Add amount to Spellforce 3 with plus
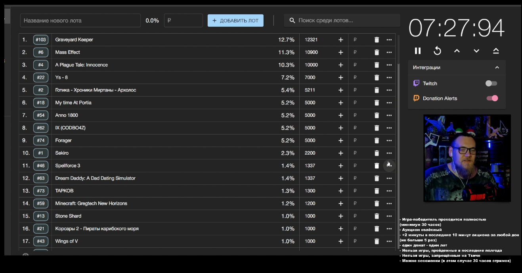 click(x=340, y=166)
